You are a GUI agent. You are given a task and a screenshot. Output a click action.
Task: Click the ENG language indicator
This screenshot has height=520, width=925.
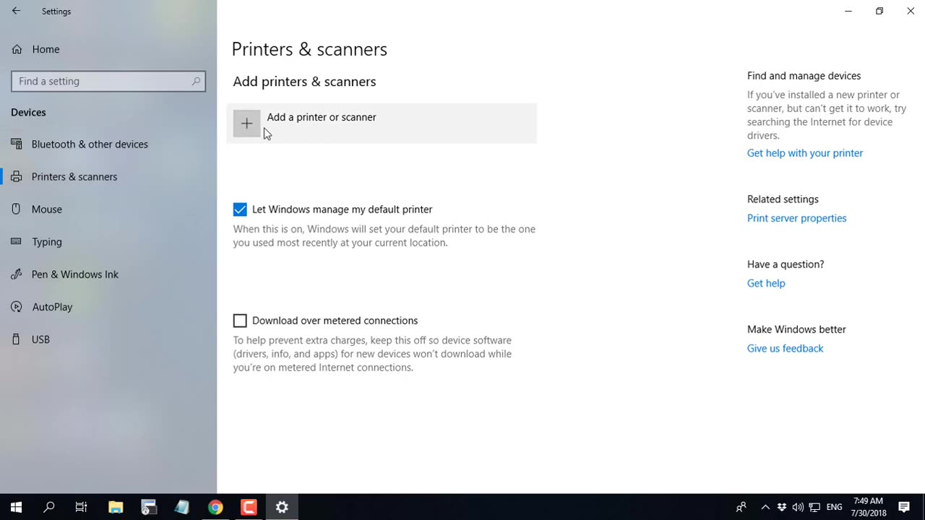(x=834, y=507)
